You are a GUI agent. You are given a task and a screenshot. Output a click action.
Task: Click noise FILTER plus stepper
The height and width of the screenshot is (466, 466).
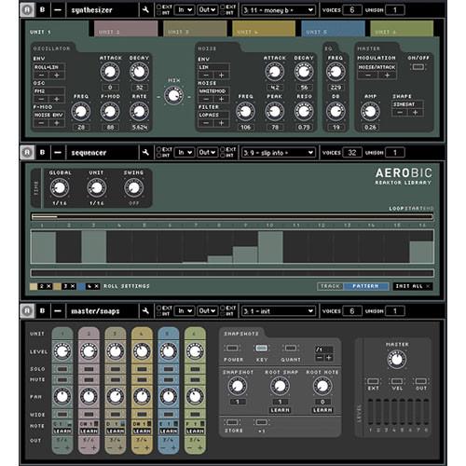coord(221,123)
